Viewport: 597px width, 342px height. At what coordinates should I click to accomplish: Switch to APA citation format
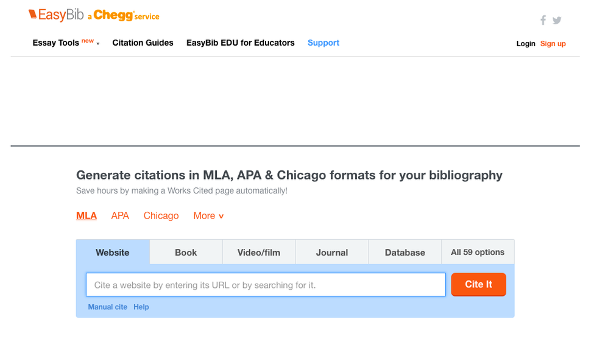point(120,216)
